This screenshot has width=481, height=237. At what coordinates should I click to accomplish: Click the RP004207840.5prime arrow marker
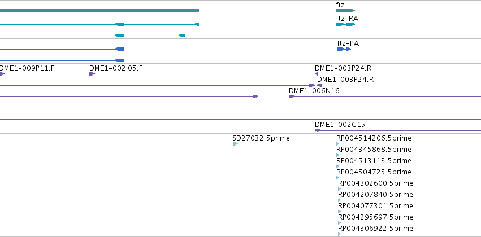click(339, 200)
